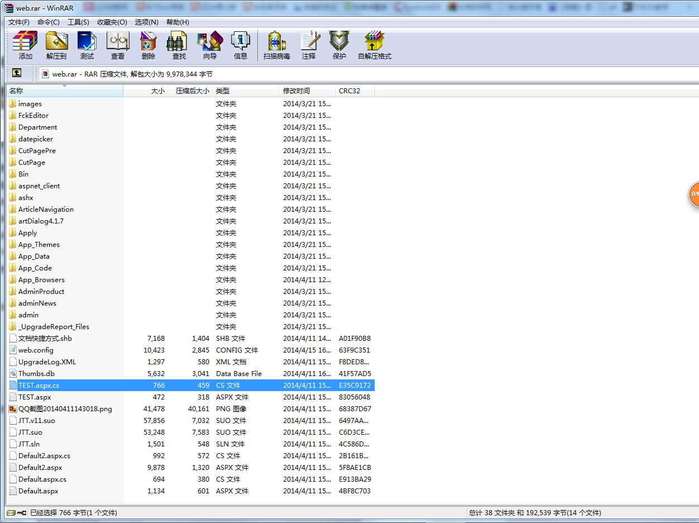Open the 帮助(H) menu

[178, 22]
